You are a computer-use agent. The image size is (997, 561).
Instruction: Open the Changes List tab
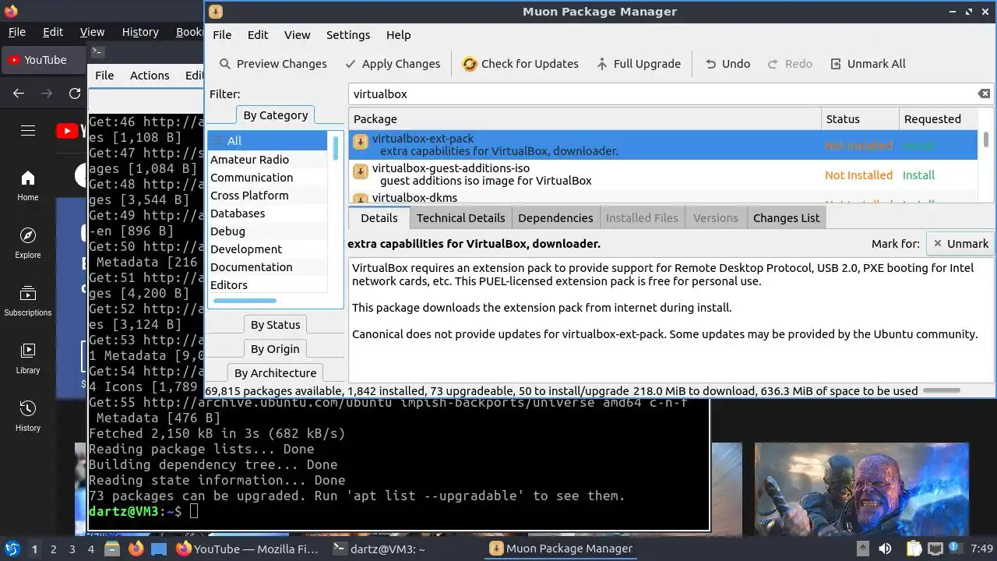(x=786, y=218)
